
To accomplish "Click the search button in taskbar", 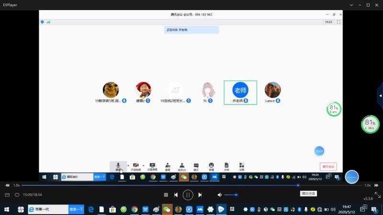I will pyautogui.click(x=76, y=209).
